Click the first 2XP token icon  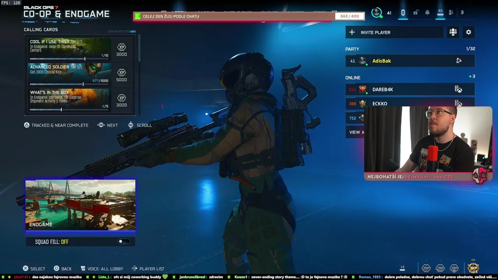426,268
